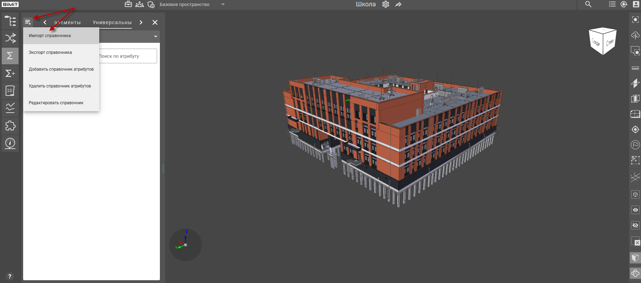Select the area selection frame tool
The height and width of the screenshot is (283, 641).
635,51
